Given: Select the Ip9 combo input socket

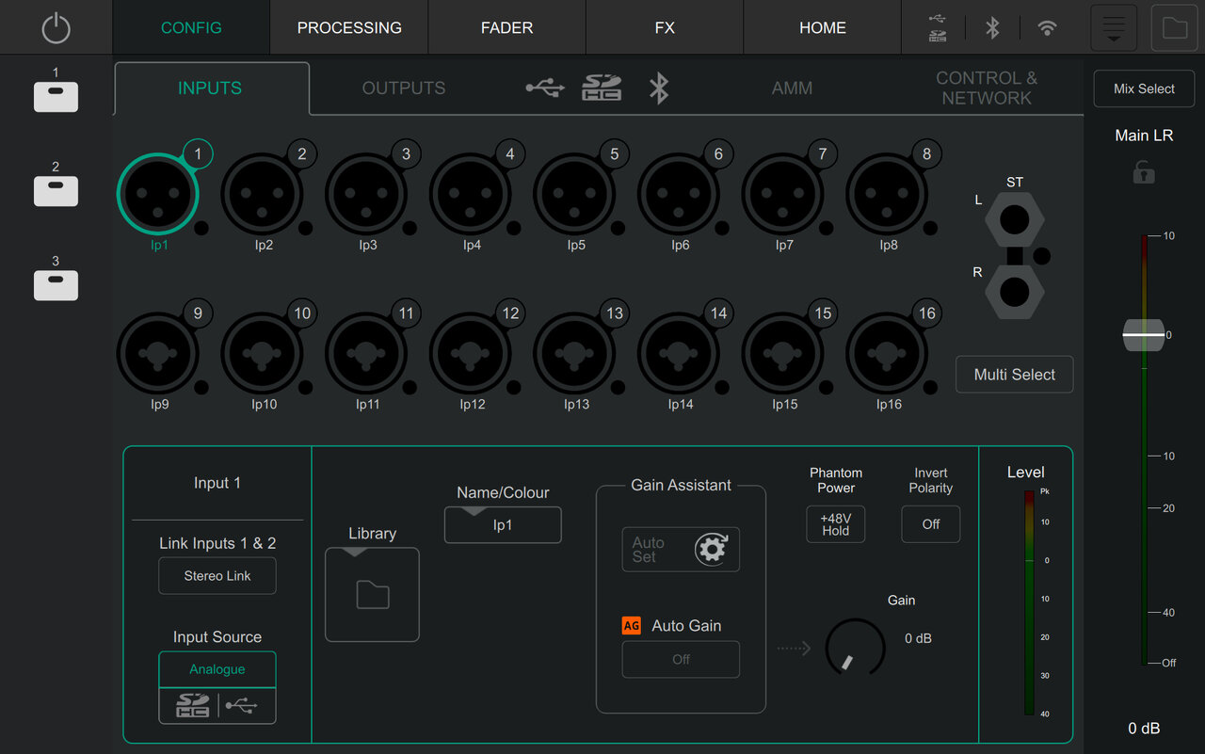Looking at the screenshot, I should 158,354.
